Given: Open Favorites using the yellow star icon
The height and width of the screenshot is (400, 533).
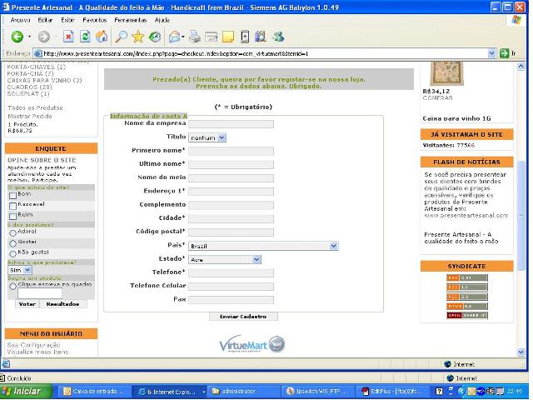Looking at the screenshot, I should pyautogui.click(x=137, y=37).
